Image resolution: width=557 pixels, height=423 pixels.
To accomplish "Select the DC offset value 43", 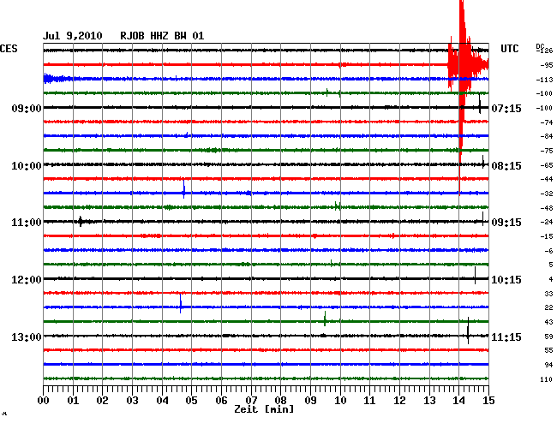I will click(x=548, y=322).
